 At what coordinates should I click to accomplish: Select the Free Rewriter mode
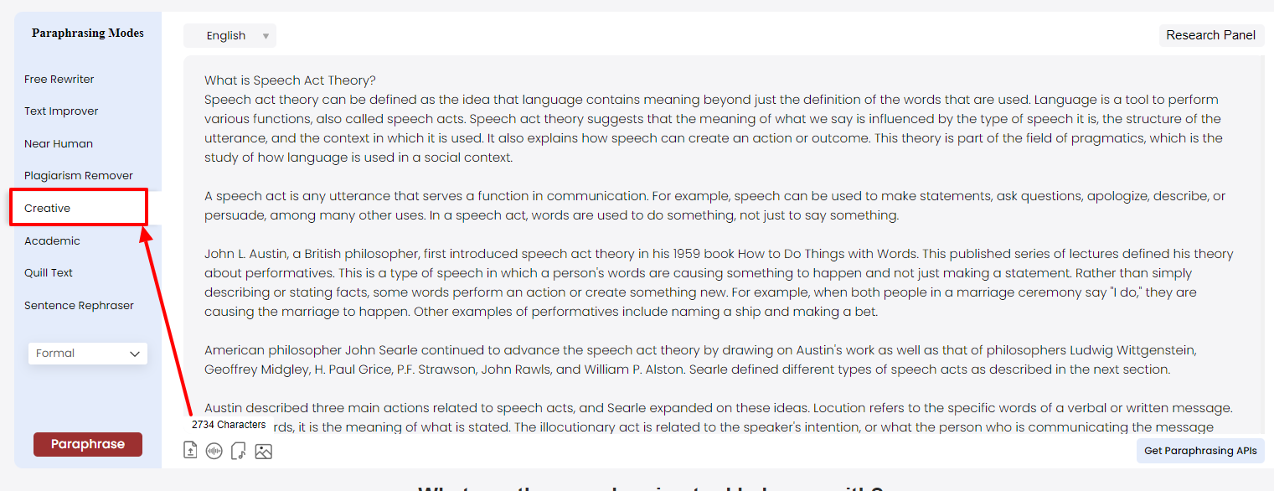[59, 80]
